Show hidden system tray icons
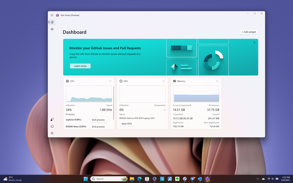 click(x=258, y=179)
